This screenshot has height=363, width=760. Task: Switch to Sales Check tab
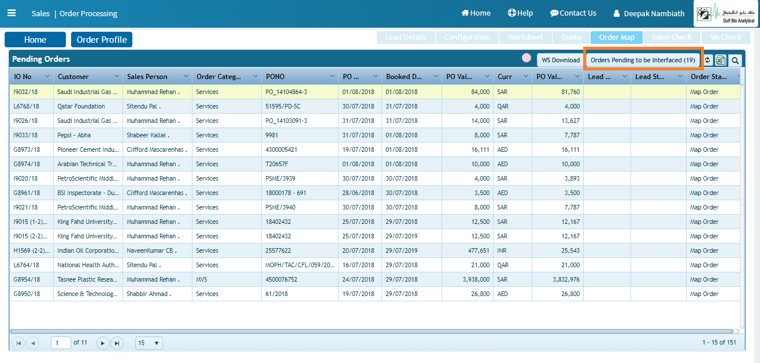(x=672, y=37)
